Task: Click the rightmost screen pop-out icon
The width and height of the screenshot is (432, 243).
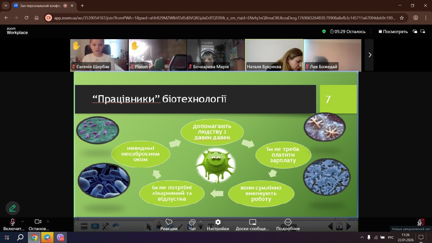Action: point(423,31)
